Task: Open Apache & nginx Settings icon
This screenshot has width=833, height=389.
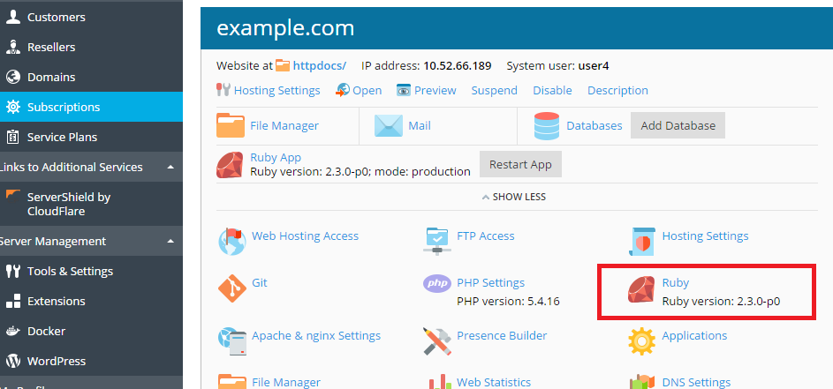Action: click(231, 340)
